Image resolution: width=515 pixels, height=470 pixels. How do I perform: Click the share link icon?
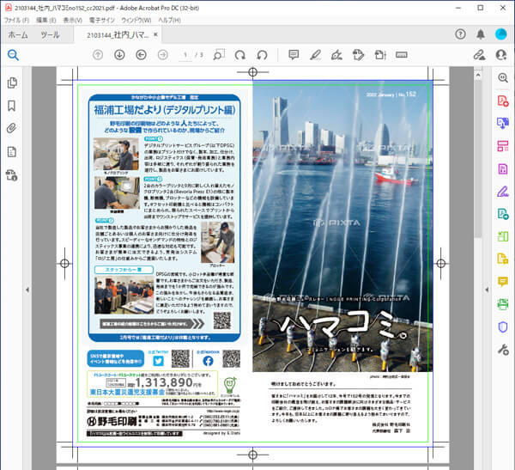pos(479,55)
